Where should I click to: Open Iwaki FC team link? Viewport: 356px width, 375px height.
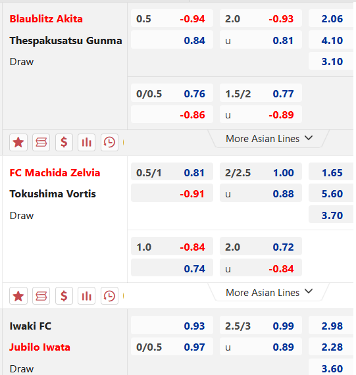pos(30,326)
